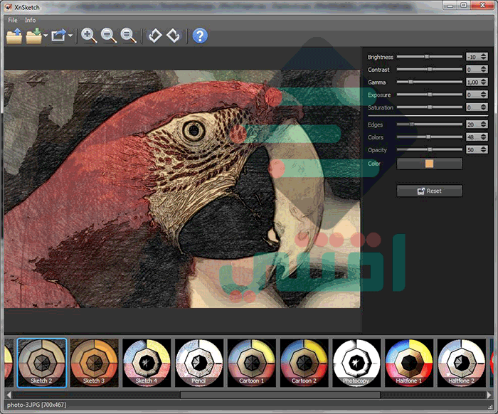
Task: Click the parrot image preview
Action: pos(182,189)
